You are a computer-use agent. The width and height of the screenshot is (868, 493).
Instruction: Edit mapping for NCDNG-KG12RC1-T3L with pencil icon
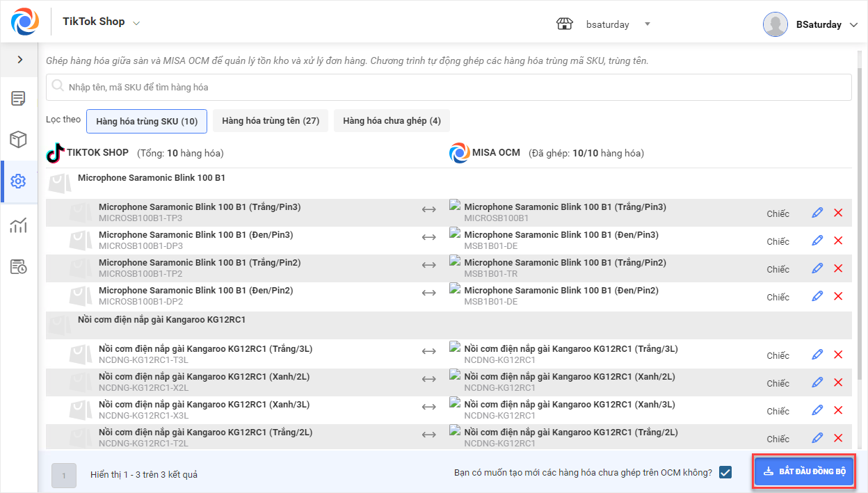[817, 355]
